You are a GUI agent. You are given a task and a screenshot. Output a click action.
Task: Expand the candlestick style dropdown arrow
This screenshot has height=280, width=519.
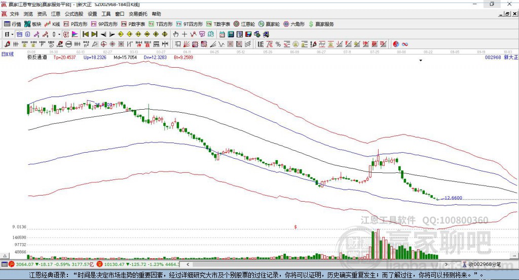coord(59,34)
